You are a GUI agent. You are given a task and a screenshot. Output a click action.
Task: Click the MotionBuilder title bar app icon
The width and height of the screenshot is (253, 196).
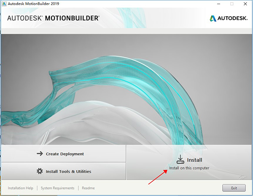pos(4,4)
